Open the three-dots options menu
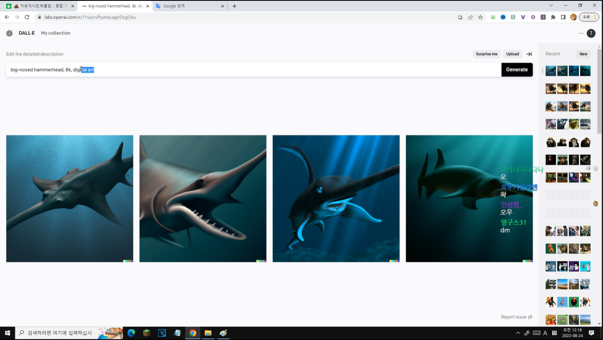This screenshot has height=340, width=603. click(581, 33)
